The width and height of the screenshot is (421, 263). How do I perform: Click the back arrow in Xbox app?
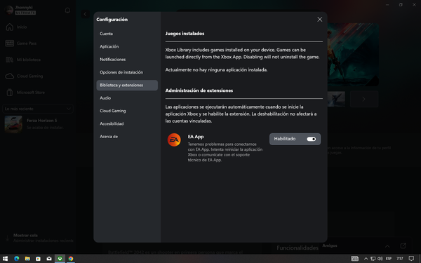click(85, 14)
